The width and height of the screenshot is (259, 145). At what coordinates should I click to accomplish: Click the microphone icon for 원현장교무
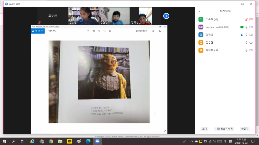tap(246, 50)
